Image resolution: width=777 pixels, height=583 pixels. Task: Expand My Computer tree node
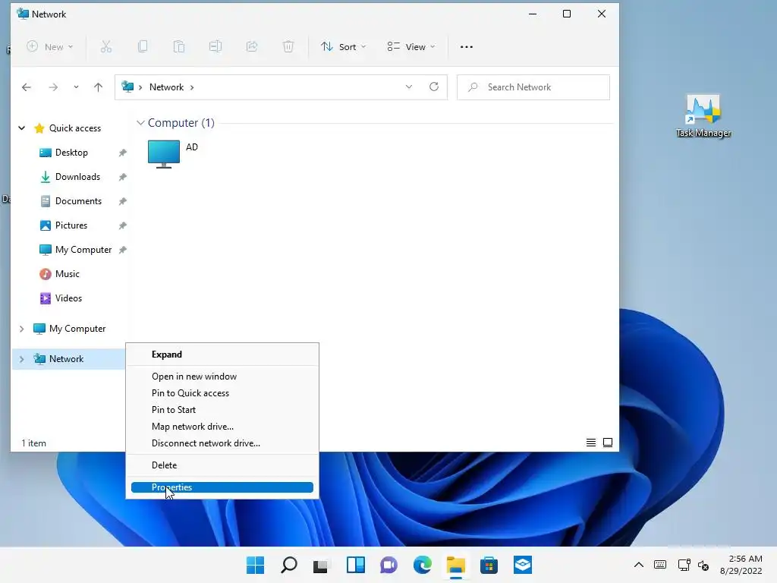tap(22, 329)
